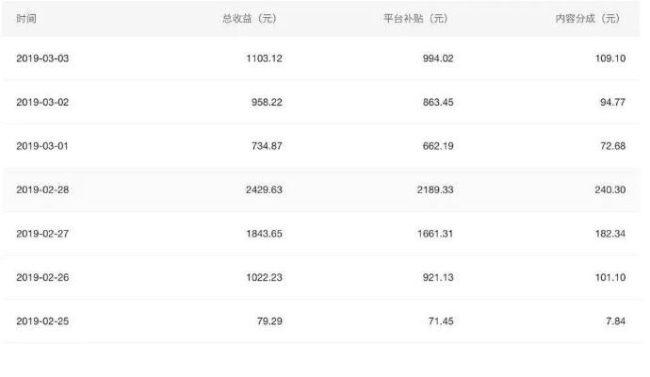
Task: Click content share value 72.68
Action: coord(613,146)
